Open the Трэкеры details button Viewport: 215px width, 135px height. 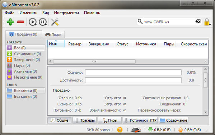[x=84, y=120]
